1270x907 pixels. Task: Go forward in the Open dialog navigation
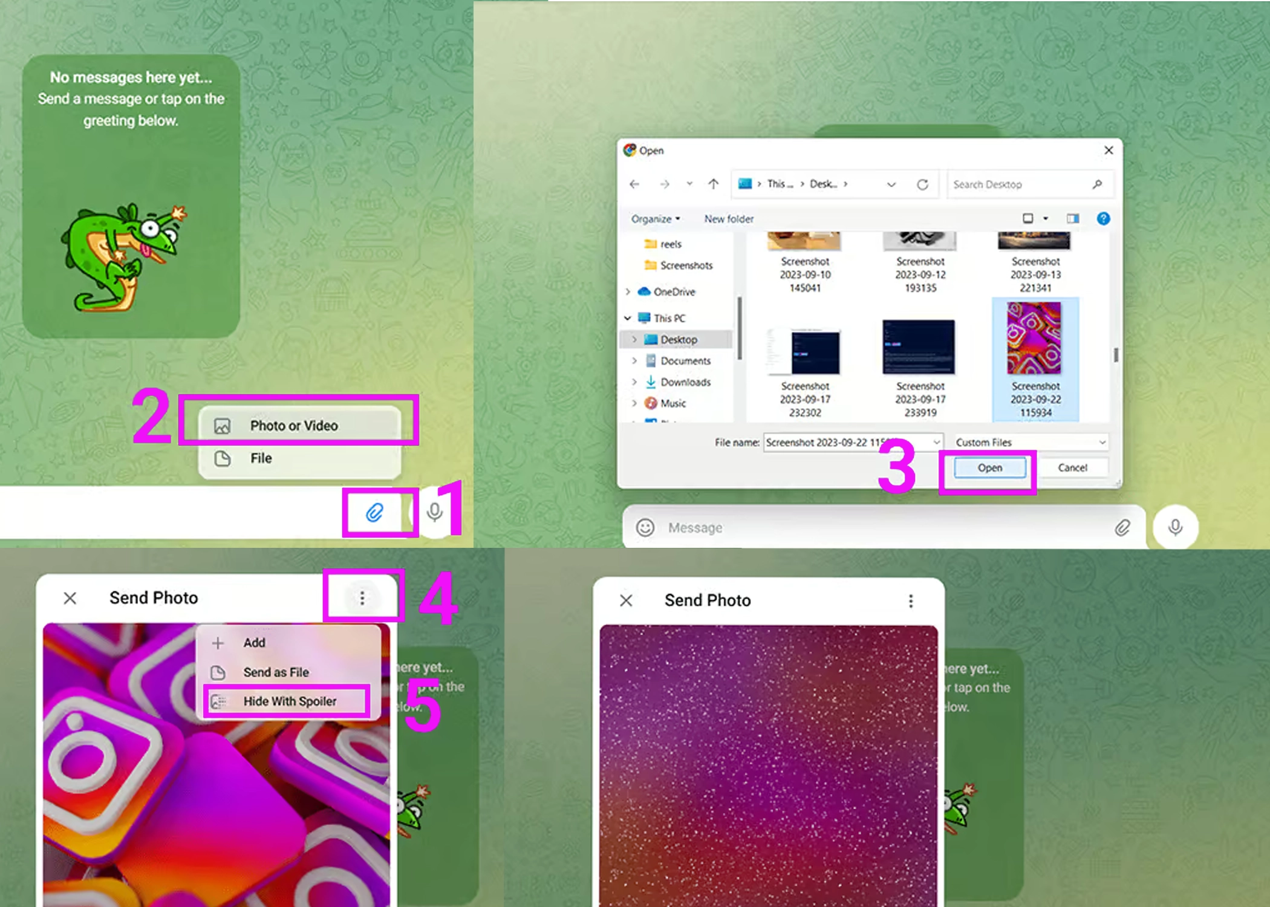coord(664,184)
